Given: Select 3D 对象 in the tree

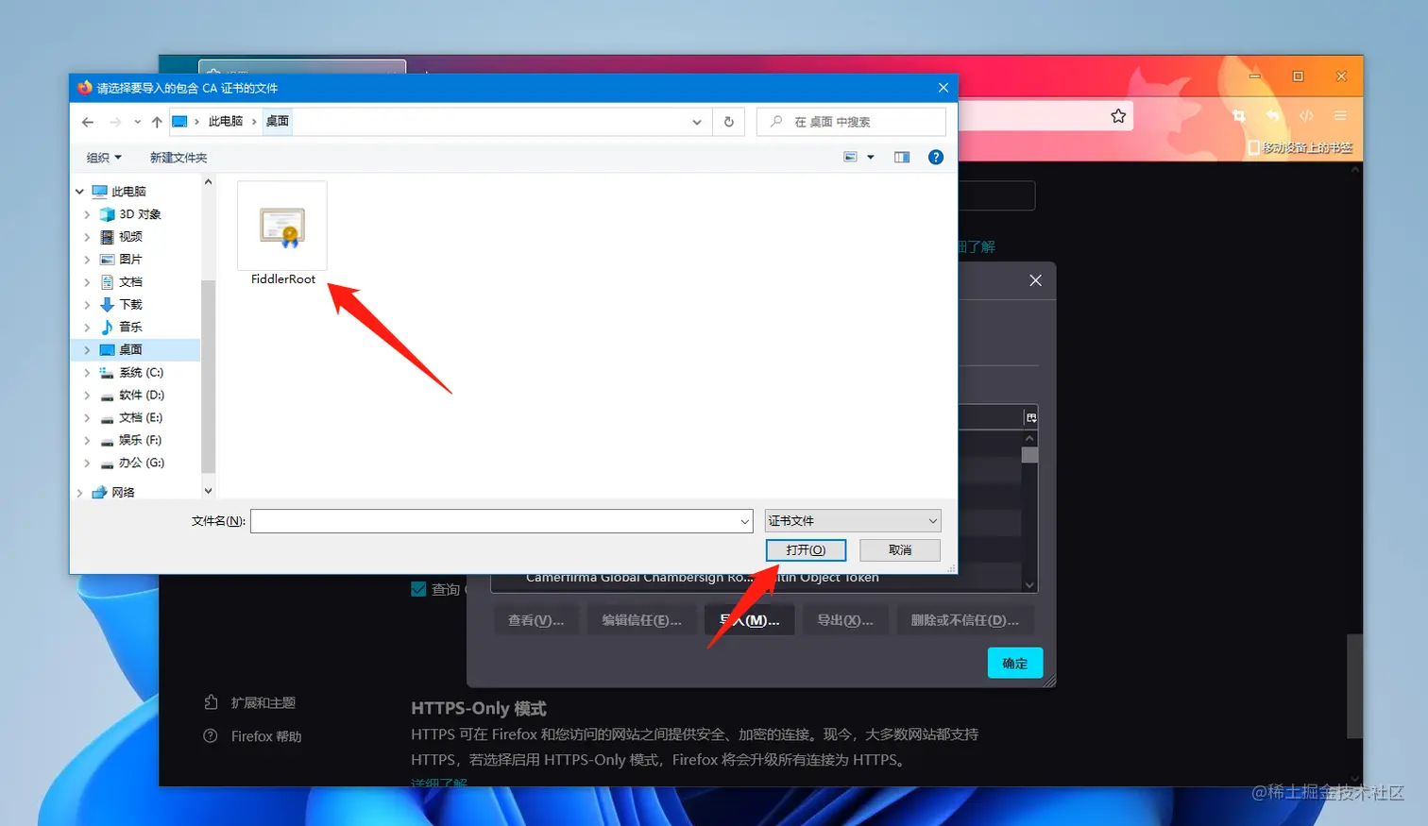Looking at the screenshot, I should [140, 214].
